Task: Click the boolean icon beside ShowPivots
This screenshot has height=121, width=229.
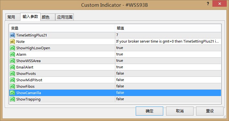Action: (x=12, y=74)
